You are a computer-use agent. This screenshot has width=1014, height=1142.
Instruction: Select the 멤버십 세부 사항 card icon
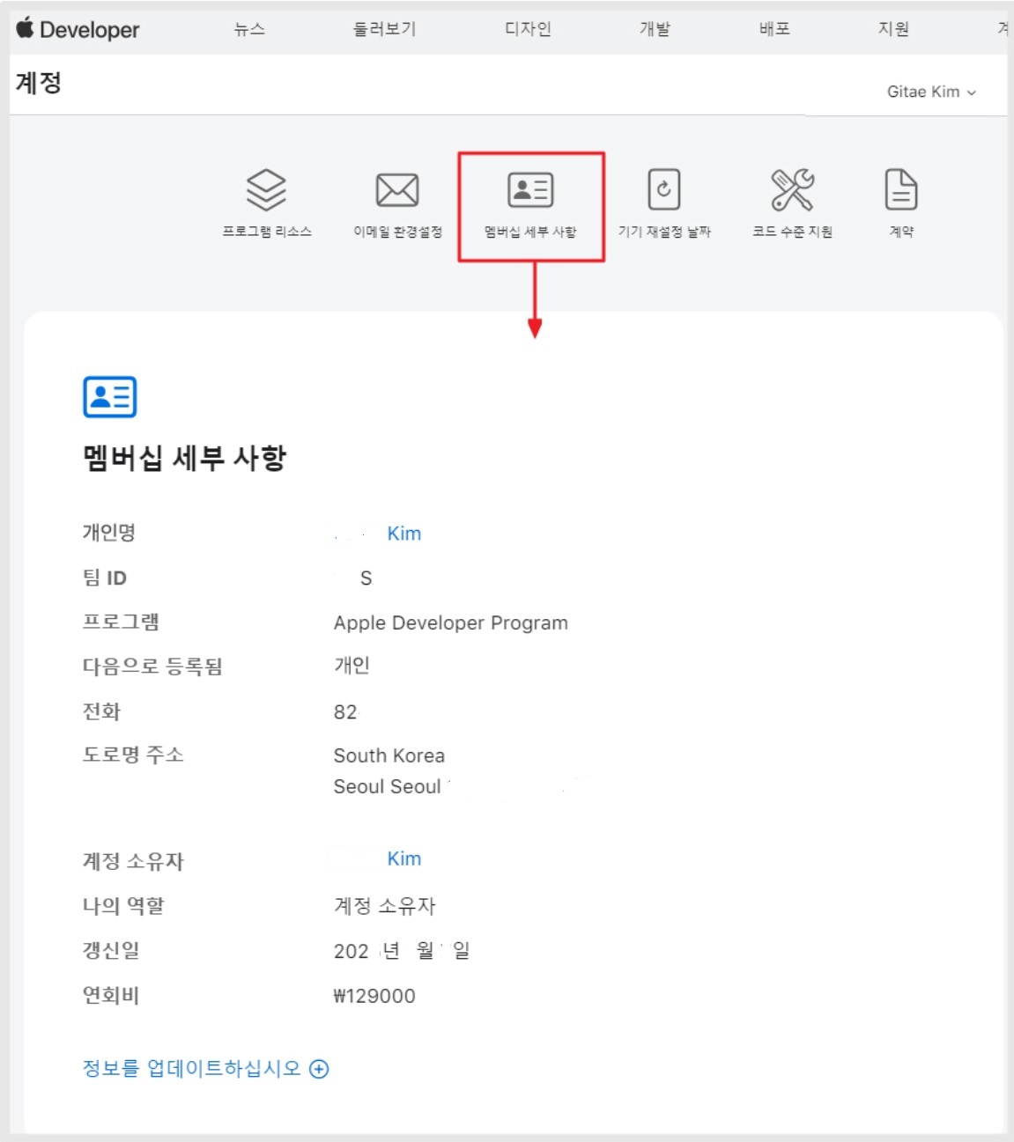530,189
